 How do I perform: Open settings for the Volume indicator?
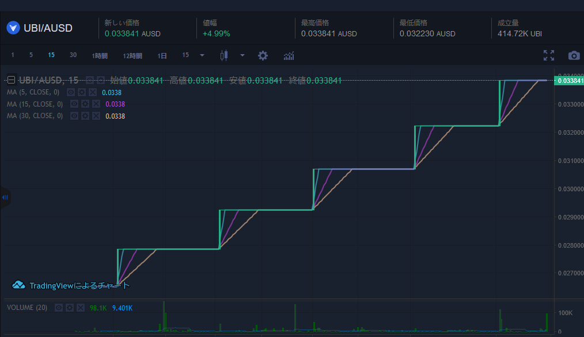point(70,308)
